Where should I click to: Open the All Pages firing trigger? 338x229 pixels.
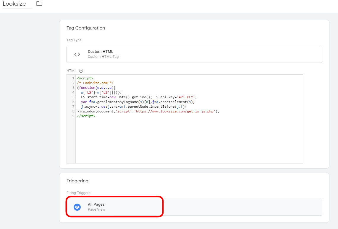pos(194,207)
